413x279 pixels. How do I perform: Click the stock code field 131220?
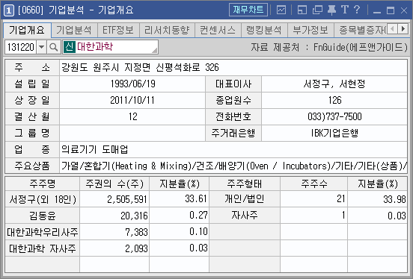[x=21, y=47]
